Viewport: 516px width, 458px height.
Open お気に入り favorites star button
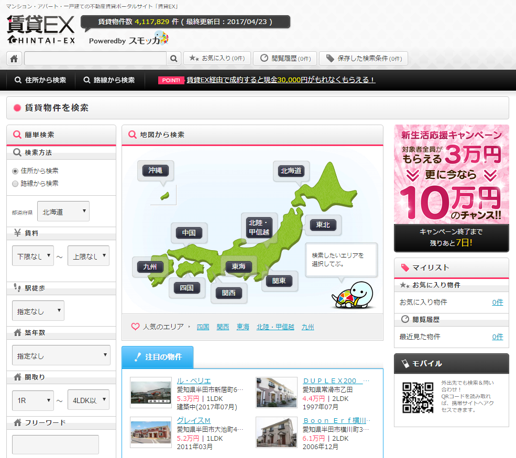217,59
